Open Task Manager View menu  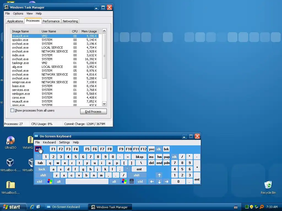click(x=29, y=13)
